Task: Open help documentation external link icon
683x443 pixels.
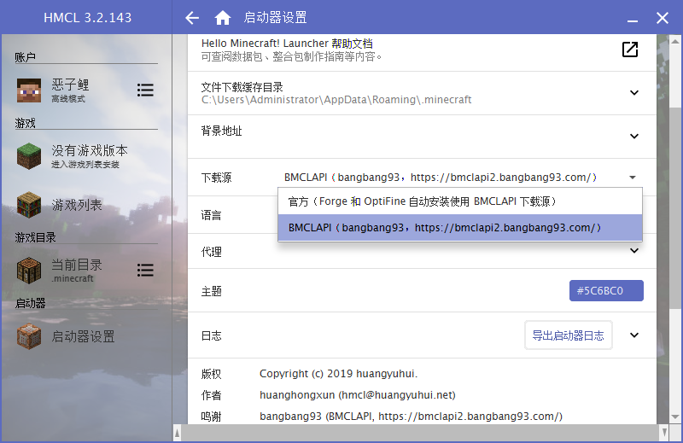Action: pos(630,50)
